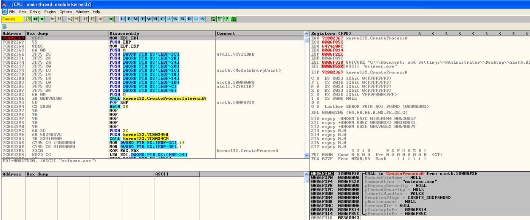Pause execution with the pause icon
530x220 pixels.
[59, 19]
